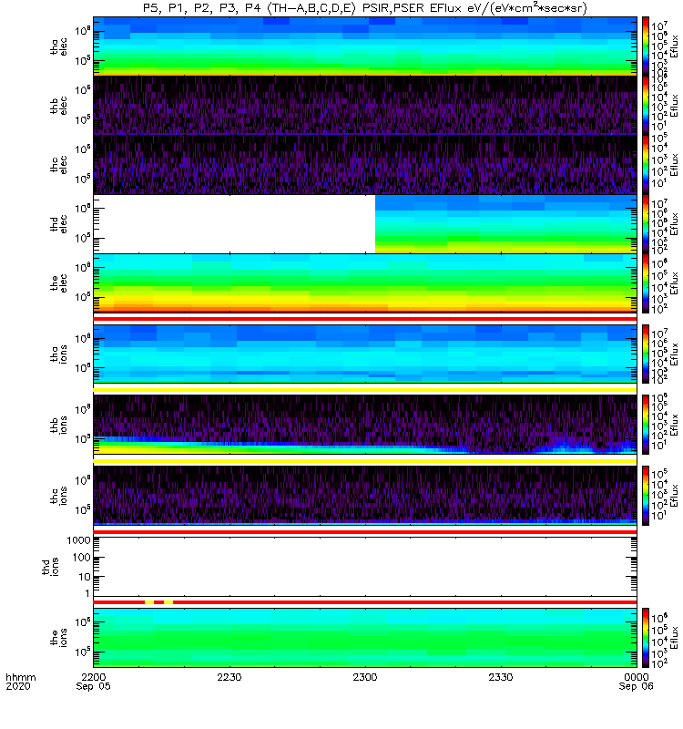683x729 pixels.
Task: Click the colored data region of thd elec
Action: [x=505, y=223]
